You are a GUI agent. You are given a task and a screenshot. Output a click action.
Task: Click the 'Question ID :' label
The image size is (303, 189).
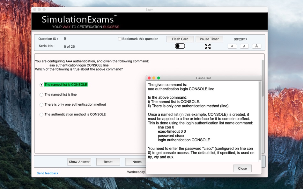(48, 39)
